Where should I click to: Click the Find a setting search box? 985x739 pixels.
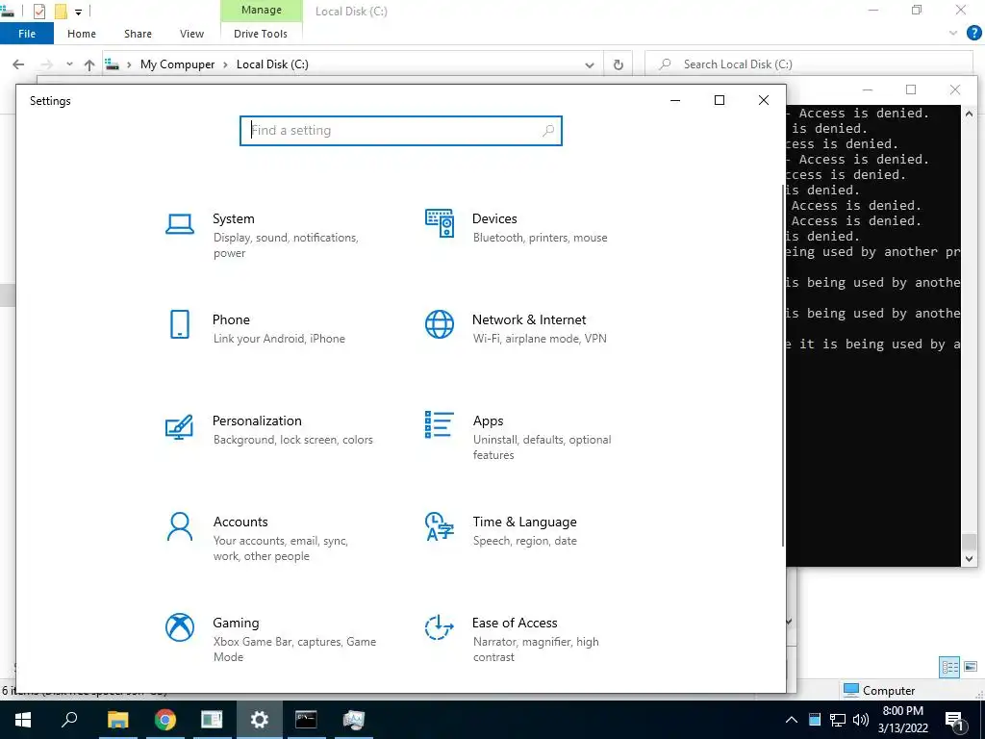pos(401,131)
